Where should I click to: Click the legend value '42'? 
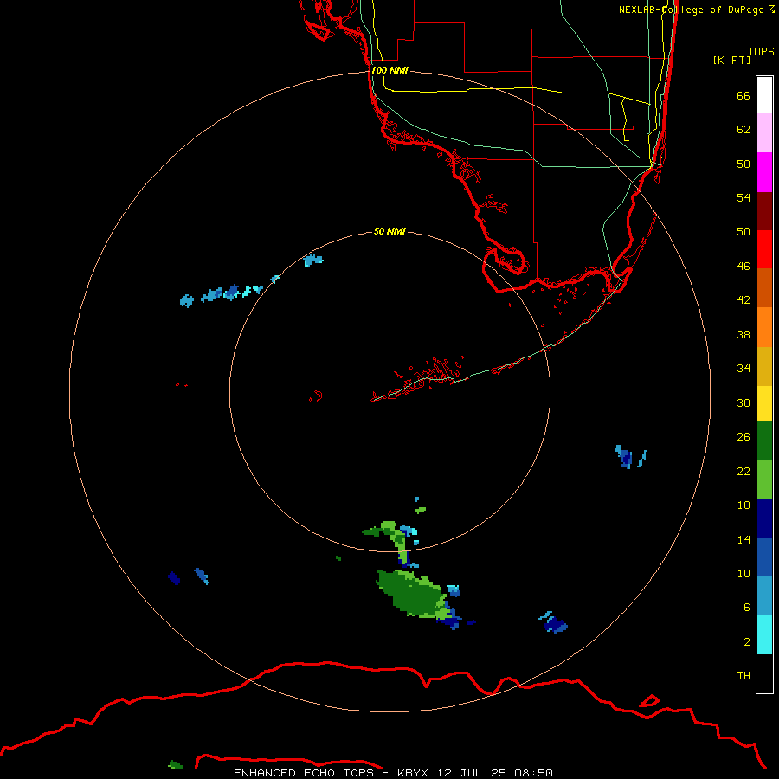(744, 300)
